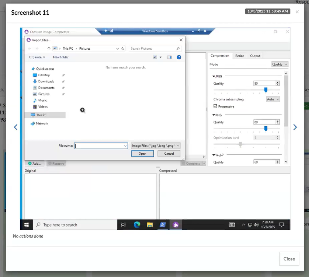The width and height of the screenshot is (309, 277).
Task: Uncheck the Progressive JPEG checkbox
Action: (215, 106)
